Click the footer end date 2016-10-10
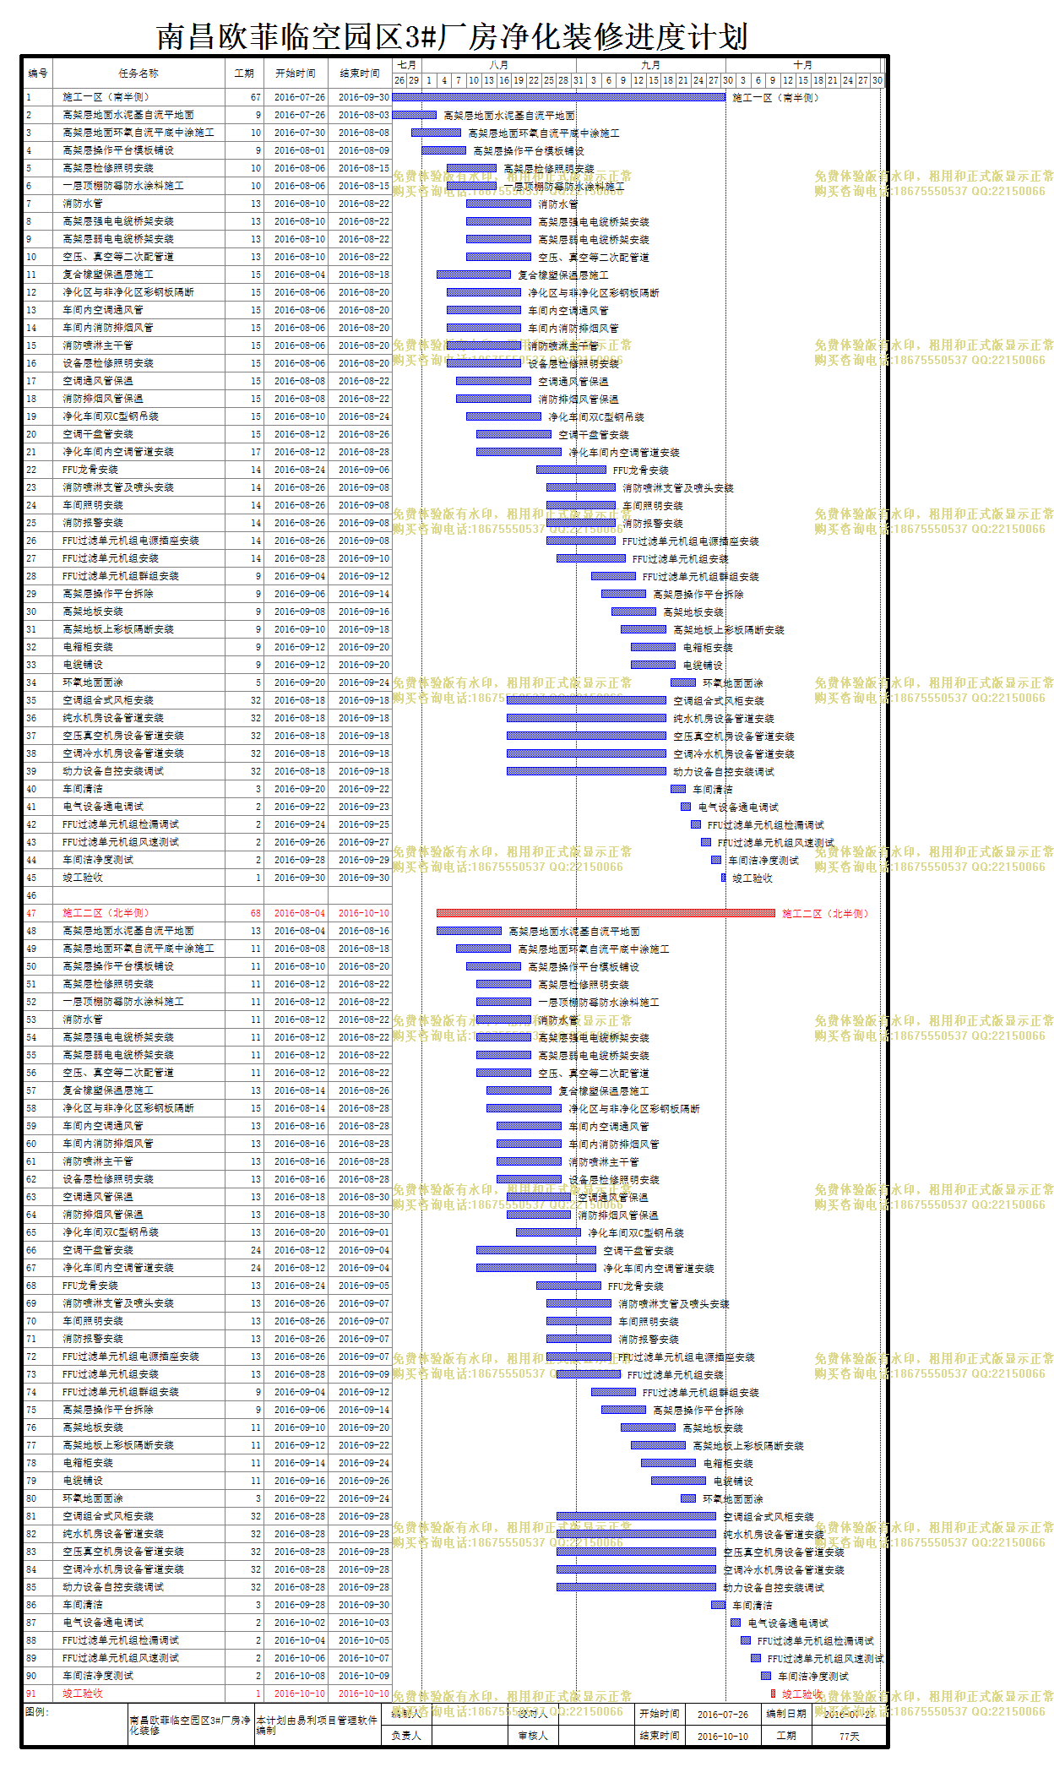1054x1767 pixels. (x=722, y=1737)
